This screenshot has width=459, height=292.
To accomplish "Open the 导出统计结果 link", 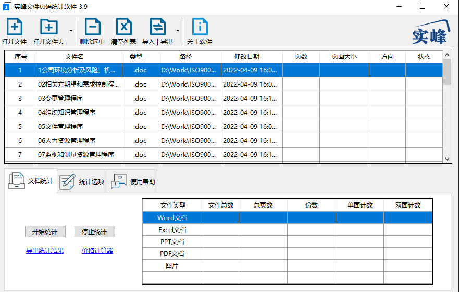I will click(45, 251).
